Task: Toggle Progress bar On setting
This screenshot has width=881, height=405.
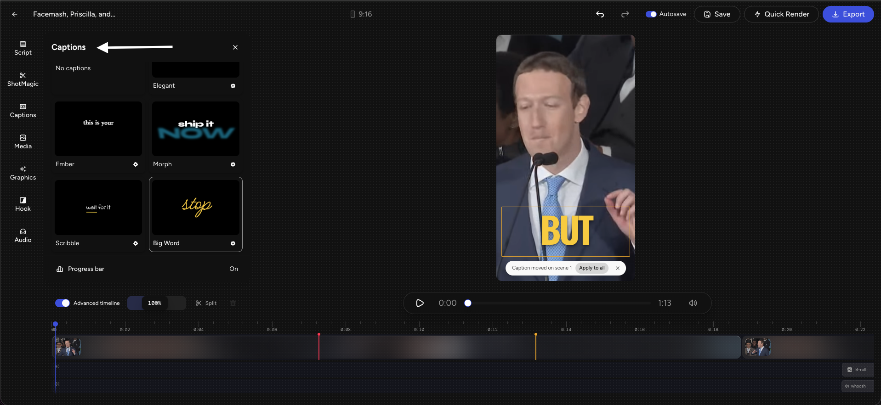Action: (233, 269)
